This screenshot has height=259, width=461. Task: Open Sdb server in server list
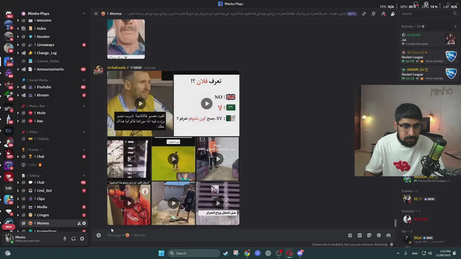coord(9,188)
